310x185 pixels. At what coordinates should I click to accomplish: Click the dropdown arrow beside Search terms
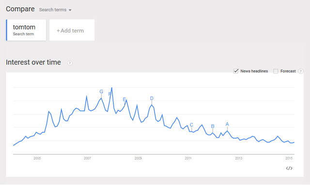click(70, 10)
